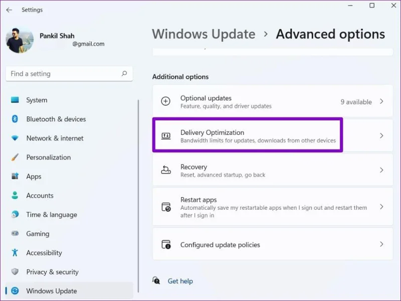Viewport: 401px width, 301px height.
Task: Click the Time & language globe icon
Action: click(x=15, y=214)
